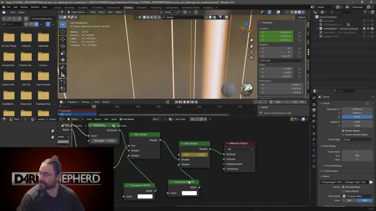Screen dimensions: 376x211
Task: Uncheck the Render Region checkbox
Action: [343, 131]
